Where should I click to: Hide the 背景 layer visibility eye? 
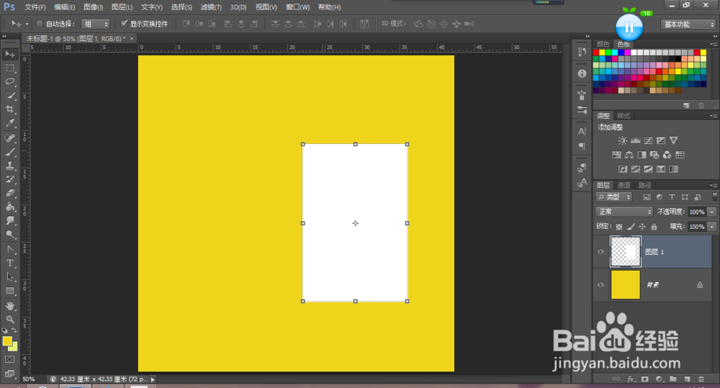point(600,284)
